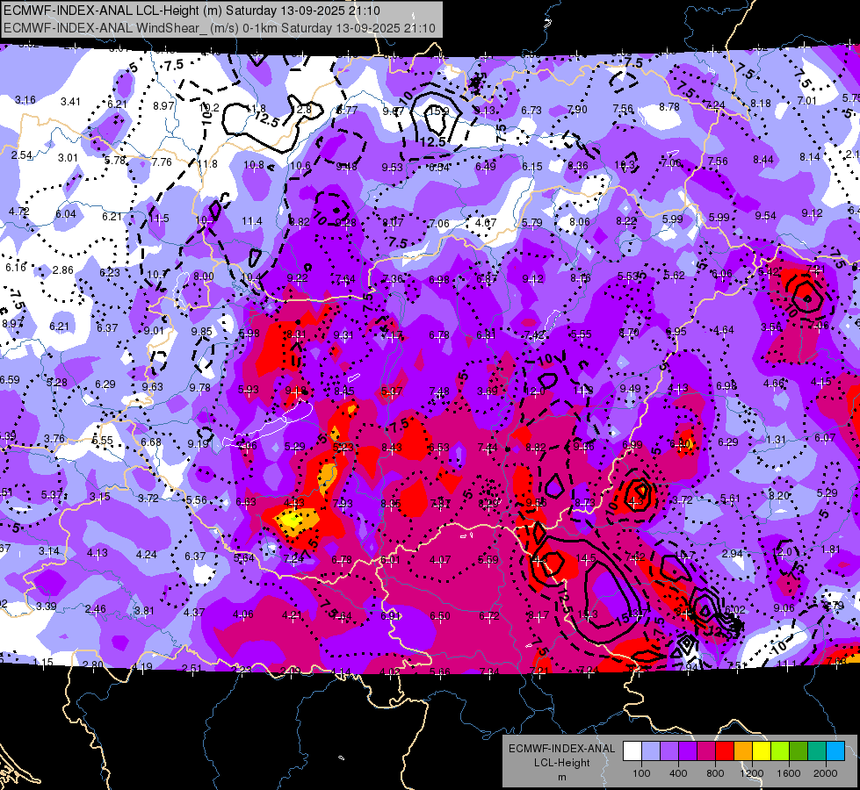Click the wind shear value '5.79'
The width and height of the screenshot is (860, 790).
(x=532, y=223)
